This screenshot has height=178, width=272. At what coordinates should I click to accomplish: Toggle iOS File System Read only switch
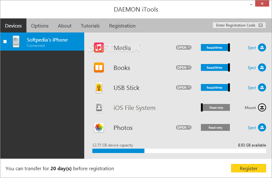point(216,108)
